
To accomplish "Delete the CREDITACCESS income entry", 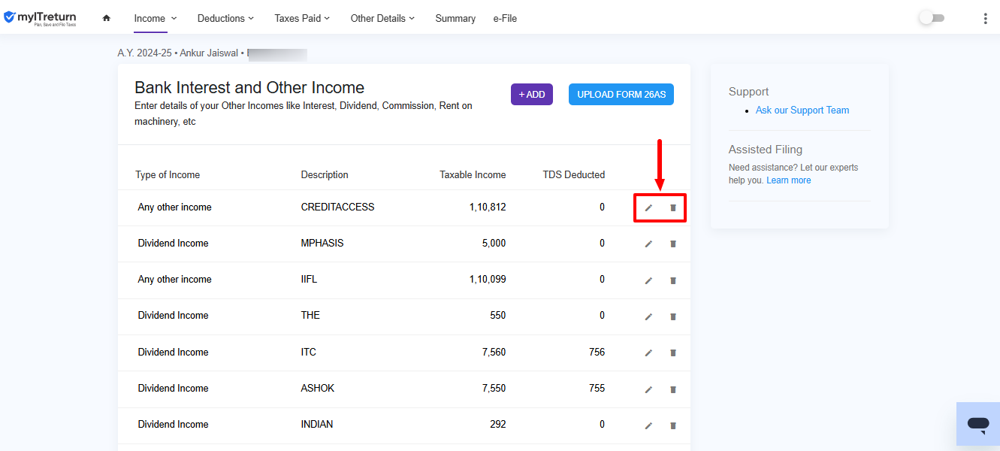I will [x=673, y=207].
